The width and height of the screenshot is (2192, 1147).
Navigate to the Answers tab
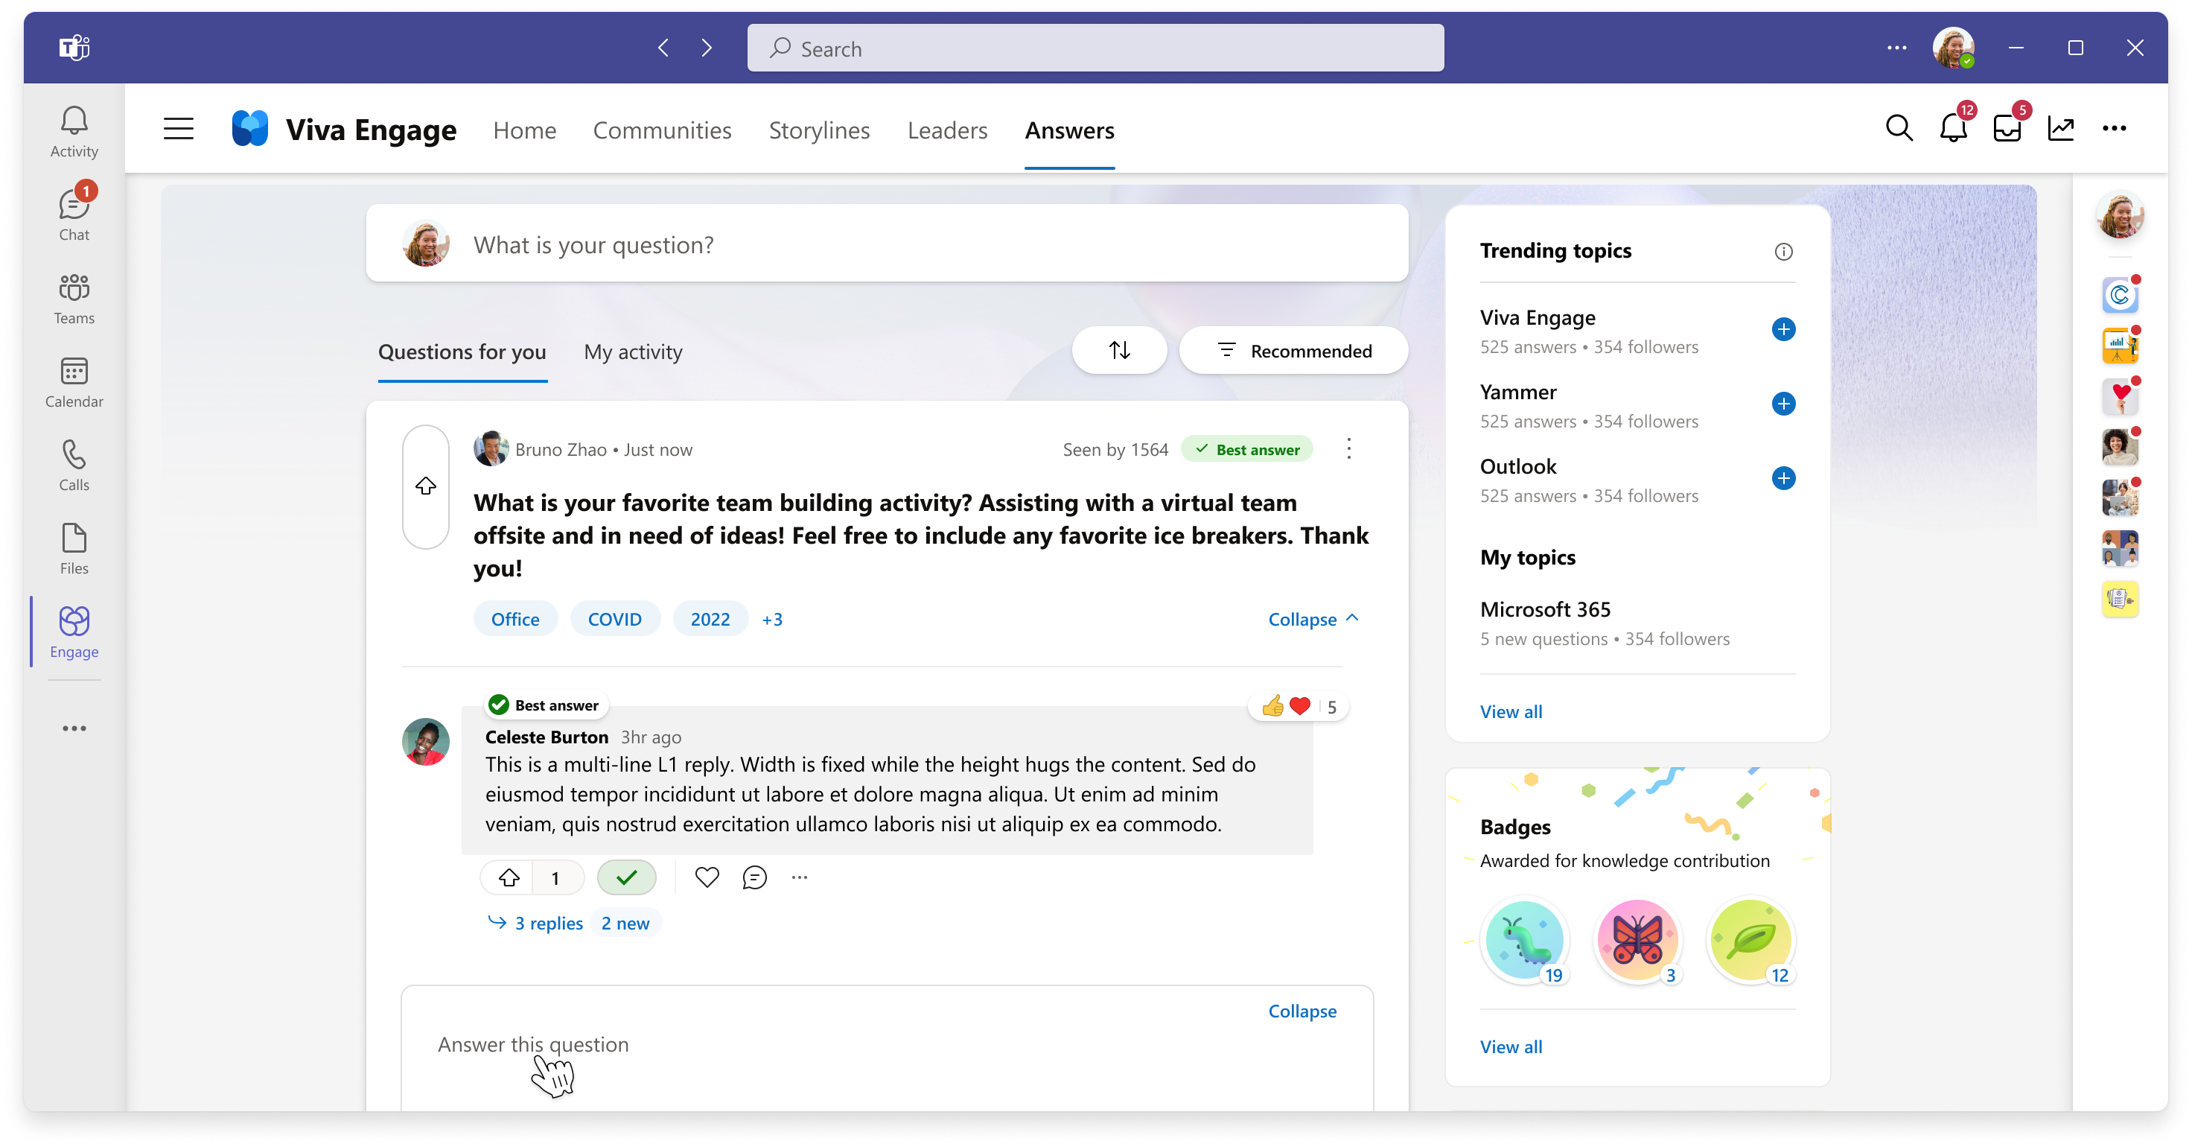point(1070,129)
